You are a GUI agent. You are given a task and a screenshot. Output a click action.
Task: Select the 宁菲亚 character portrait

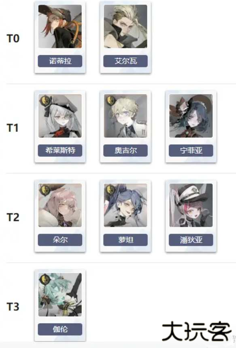[x=191, y=116]
